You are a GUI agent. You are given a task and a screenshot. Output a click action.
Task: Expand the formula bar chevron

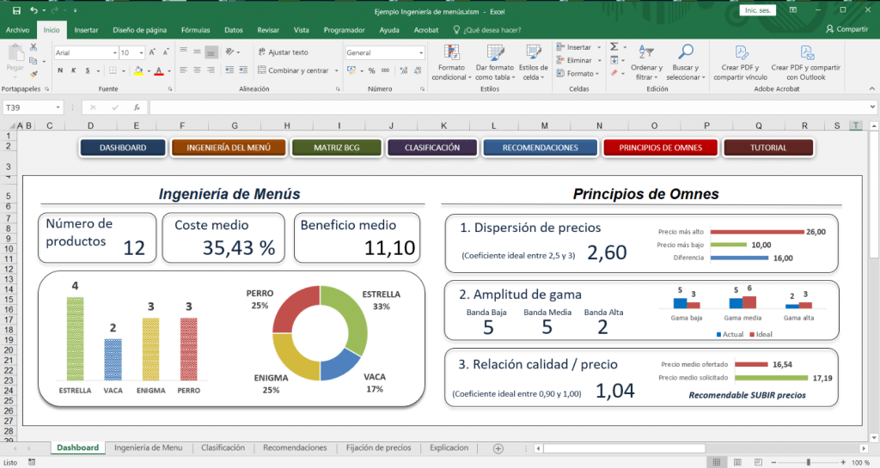pyautogui.click(x=872, y=107)
